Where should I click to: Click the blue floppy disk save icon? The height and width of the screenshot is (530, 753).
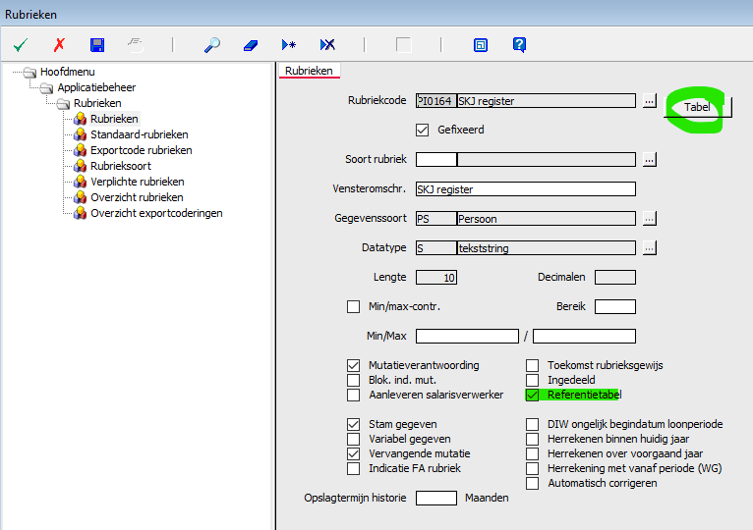[97, 45]
